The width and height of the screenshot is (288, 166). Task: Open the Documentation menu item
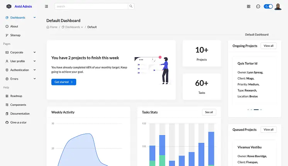pos(20,113)
